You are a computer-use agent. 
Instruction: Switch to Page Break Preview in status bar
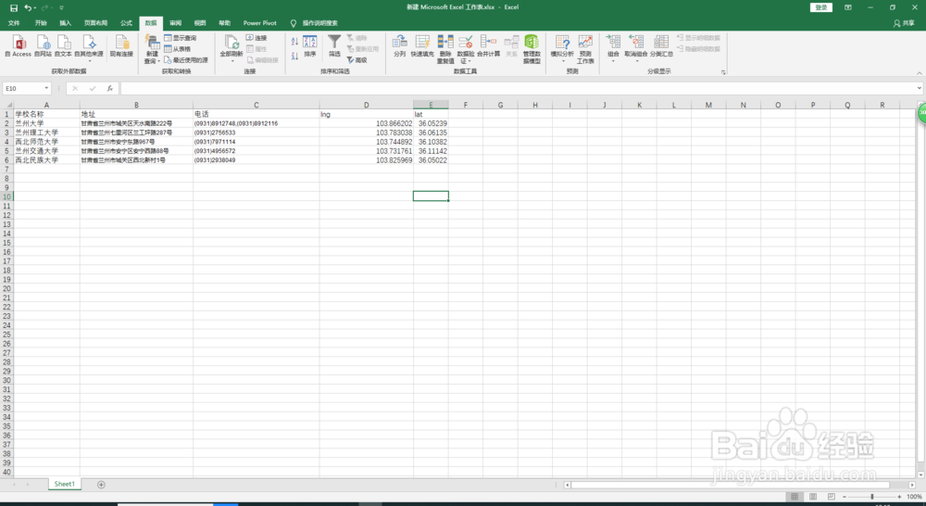[x=832, y=497]
